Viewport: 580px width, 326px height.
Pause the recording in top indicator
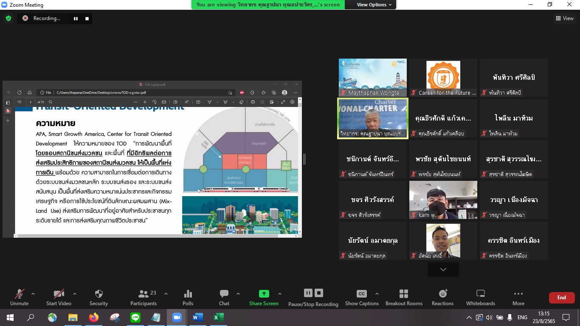[x=76, y=18]
